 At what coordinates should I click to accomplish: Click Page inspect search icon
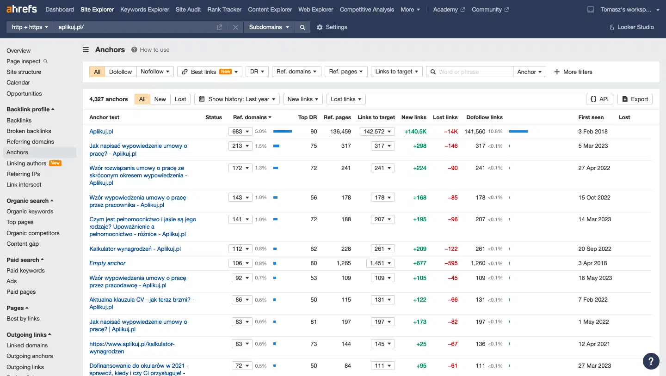[45, 61]
